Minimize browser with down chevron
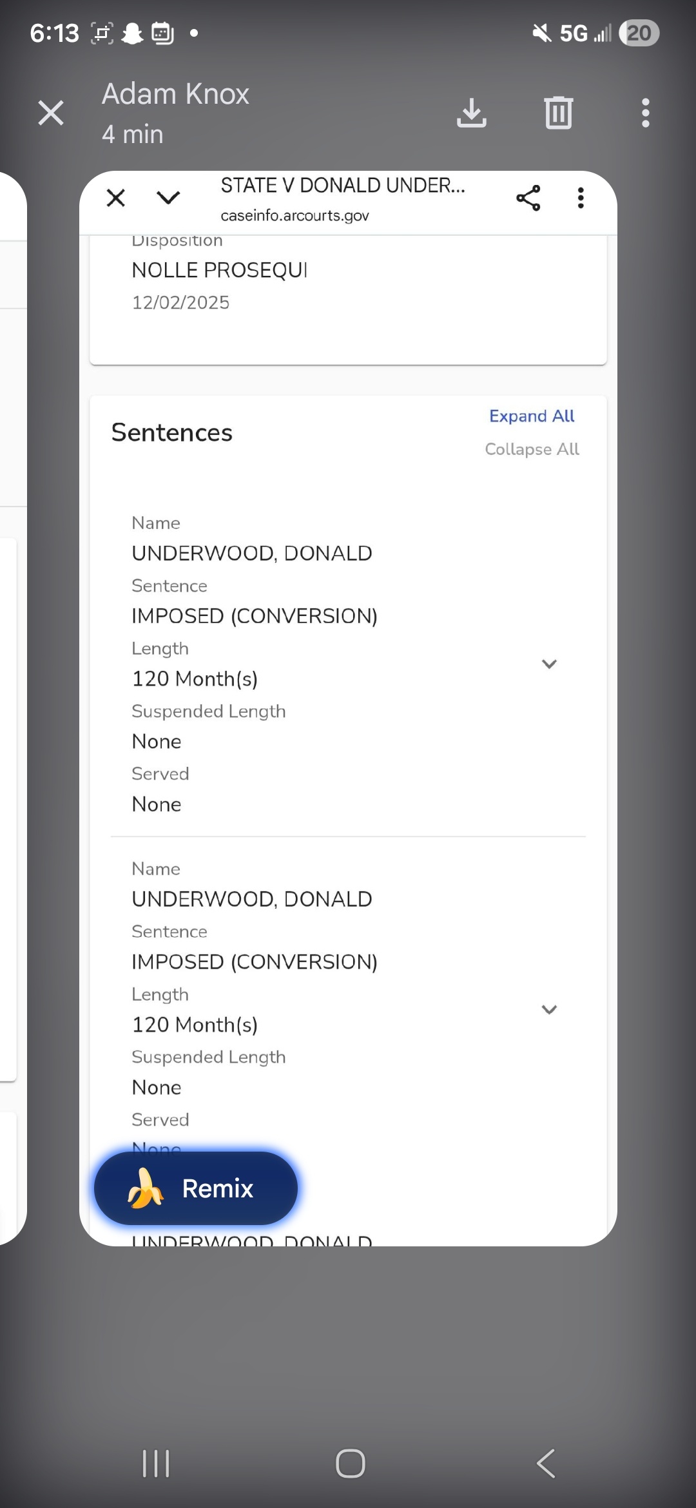 [168, 198]
